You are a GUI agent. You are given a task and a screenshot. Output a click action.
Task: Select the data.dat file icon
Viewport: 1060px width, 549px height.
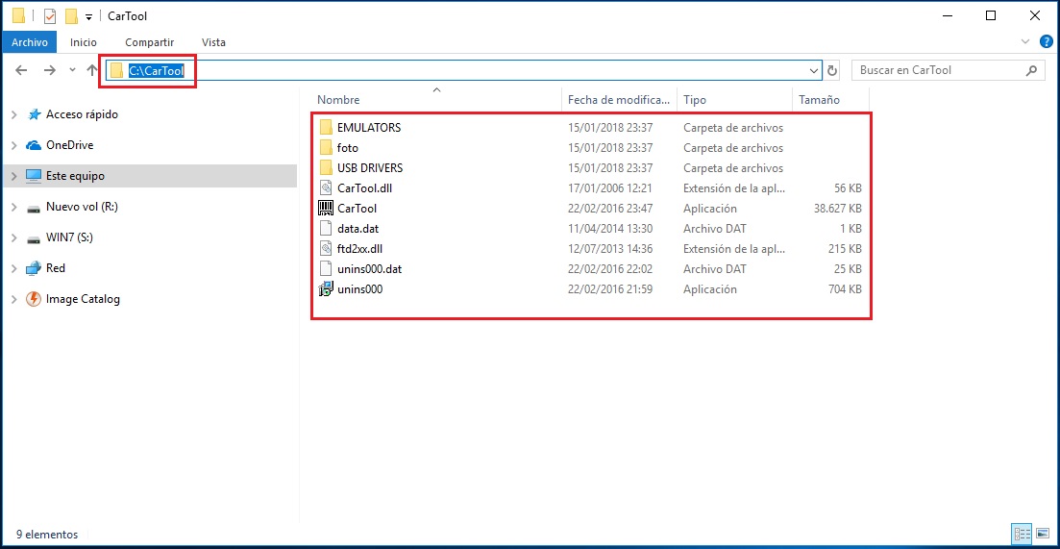[x=327, y=229]
